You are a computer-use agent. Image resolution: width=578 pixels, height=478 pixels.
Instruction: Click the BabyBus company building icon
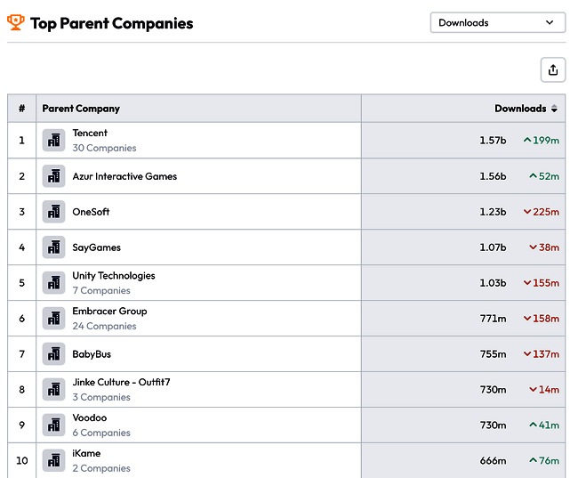tap(53, 354)
